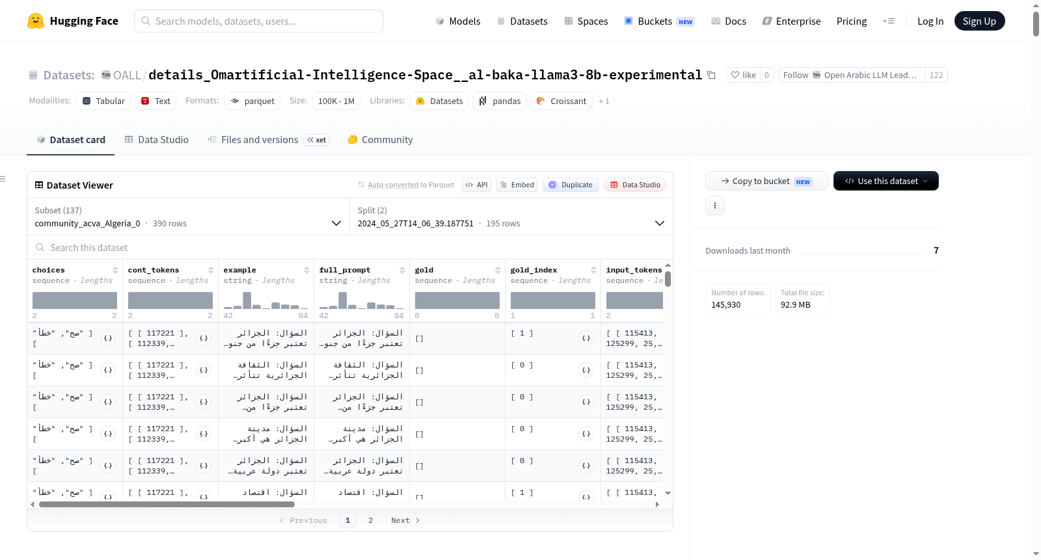Click in the Search this dataset field
Viewport: 1041px width, 560px height.
tap(350, 248)
